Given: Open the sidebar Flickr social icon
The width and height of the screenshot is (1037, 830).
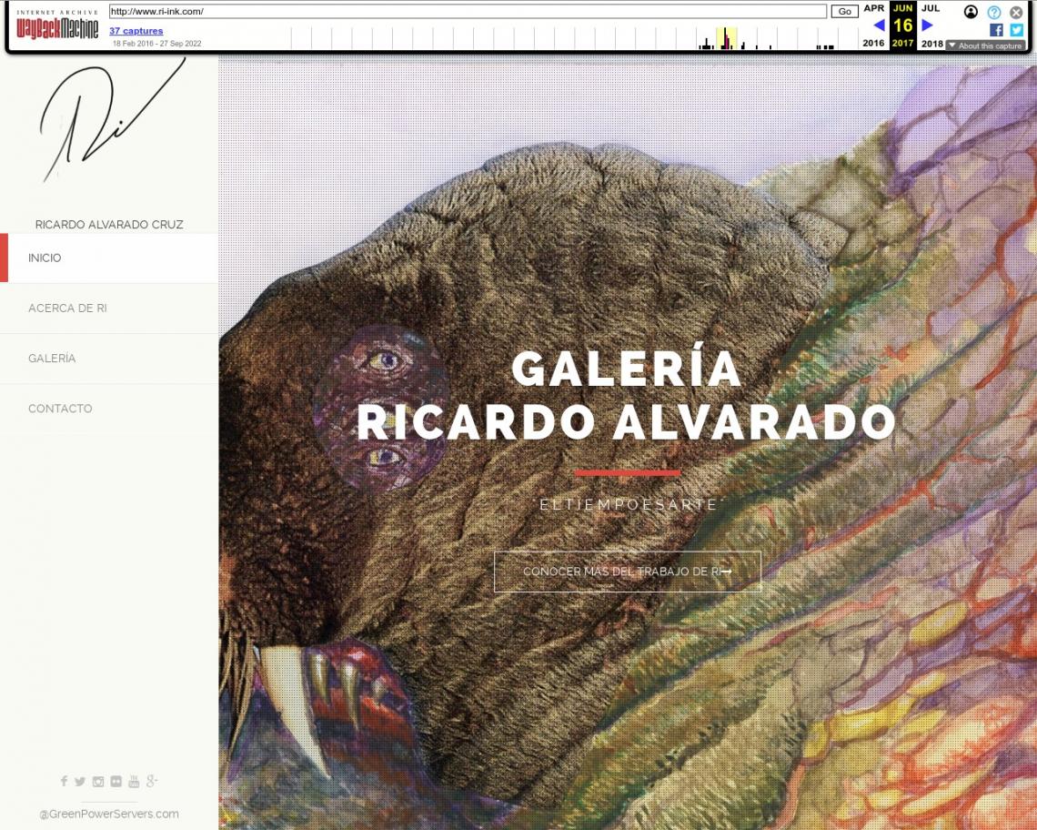Looking at the screenshot, I should point(116,782).
